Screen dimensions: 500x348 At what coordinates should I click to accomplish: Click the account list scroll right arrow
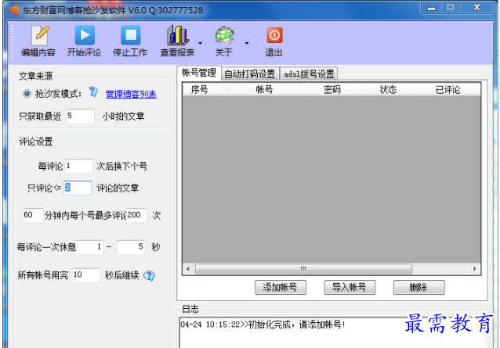click(475, 269)
